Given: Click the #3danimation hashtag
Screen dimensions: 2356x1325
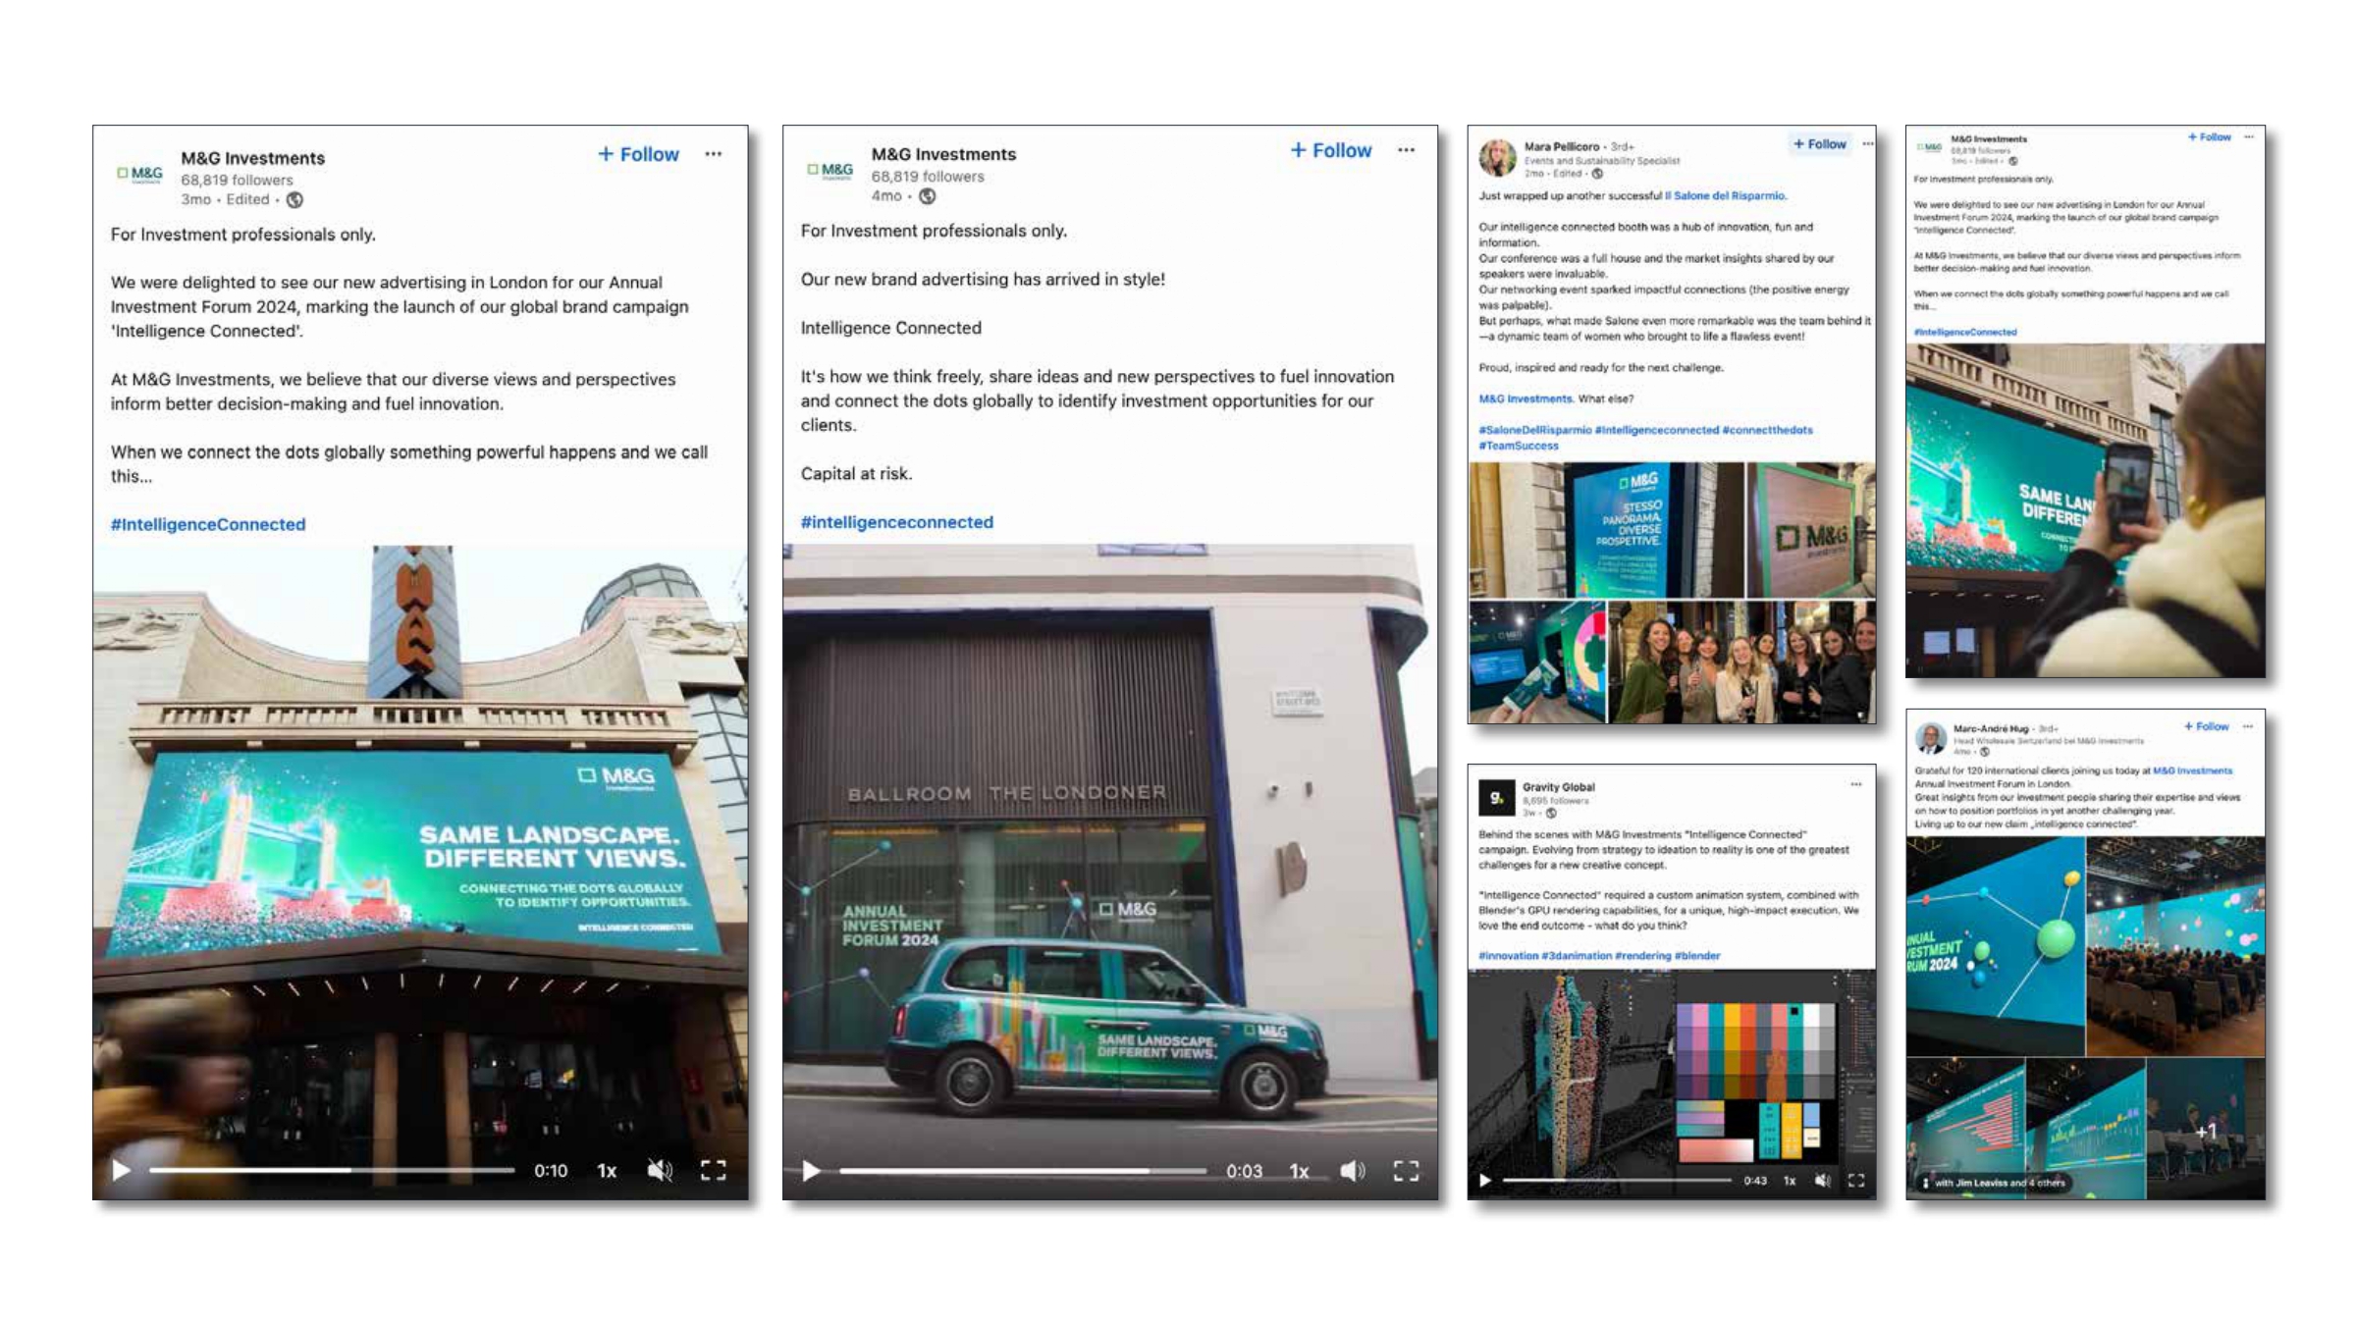Looking at the screenshot, I should [1577, 956].
